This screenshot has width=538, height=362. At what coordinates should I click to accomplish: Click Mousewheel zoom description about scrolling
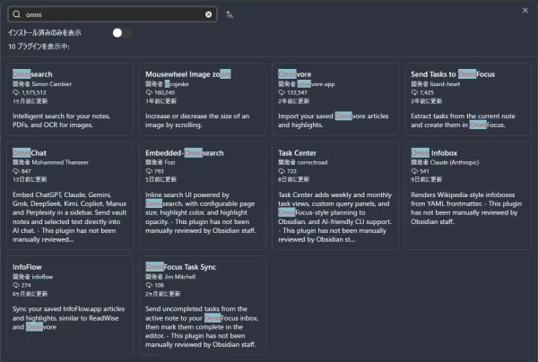coord(197,120)
